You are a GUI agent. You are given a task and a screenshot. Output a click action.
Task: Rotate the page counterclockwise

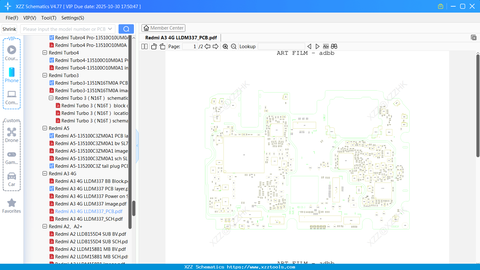click(x=153, y=46)
